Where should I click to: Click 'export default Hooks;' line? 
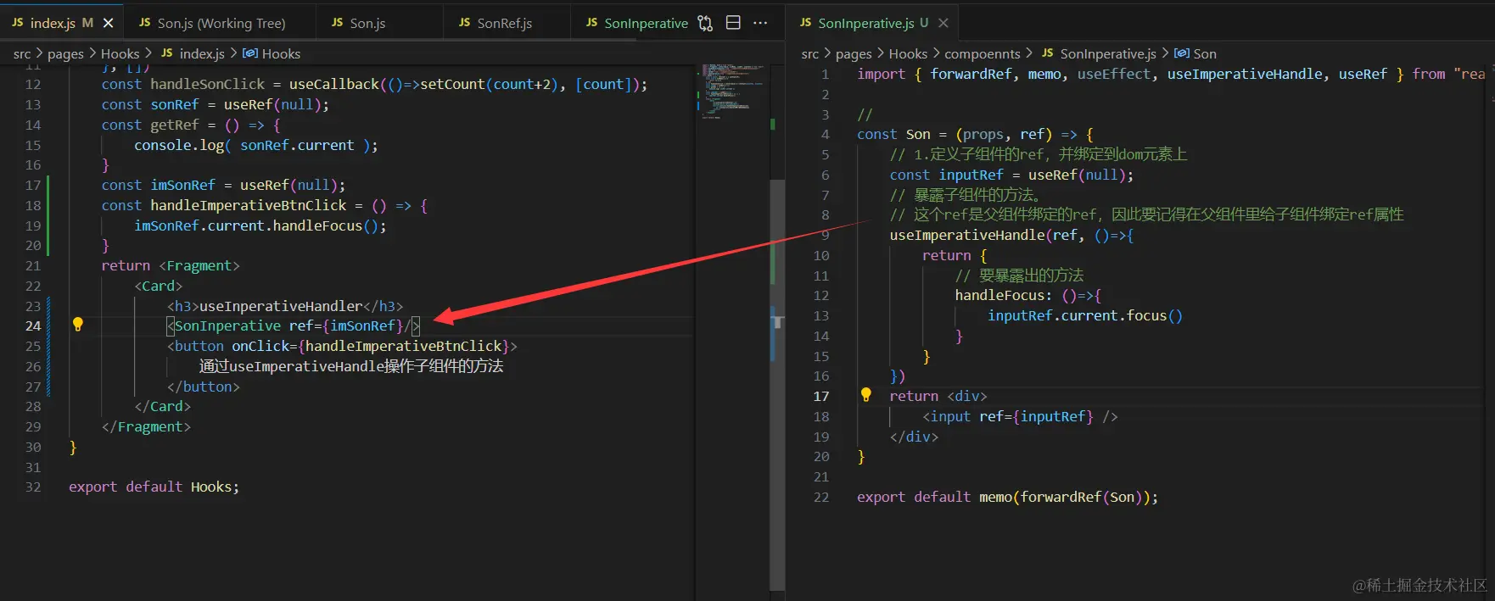point(154,487)
